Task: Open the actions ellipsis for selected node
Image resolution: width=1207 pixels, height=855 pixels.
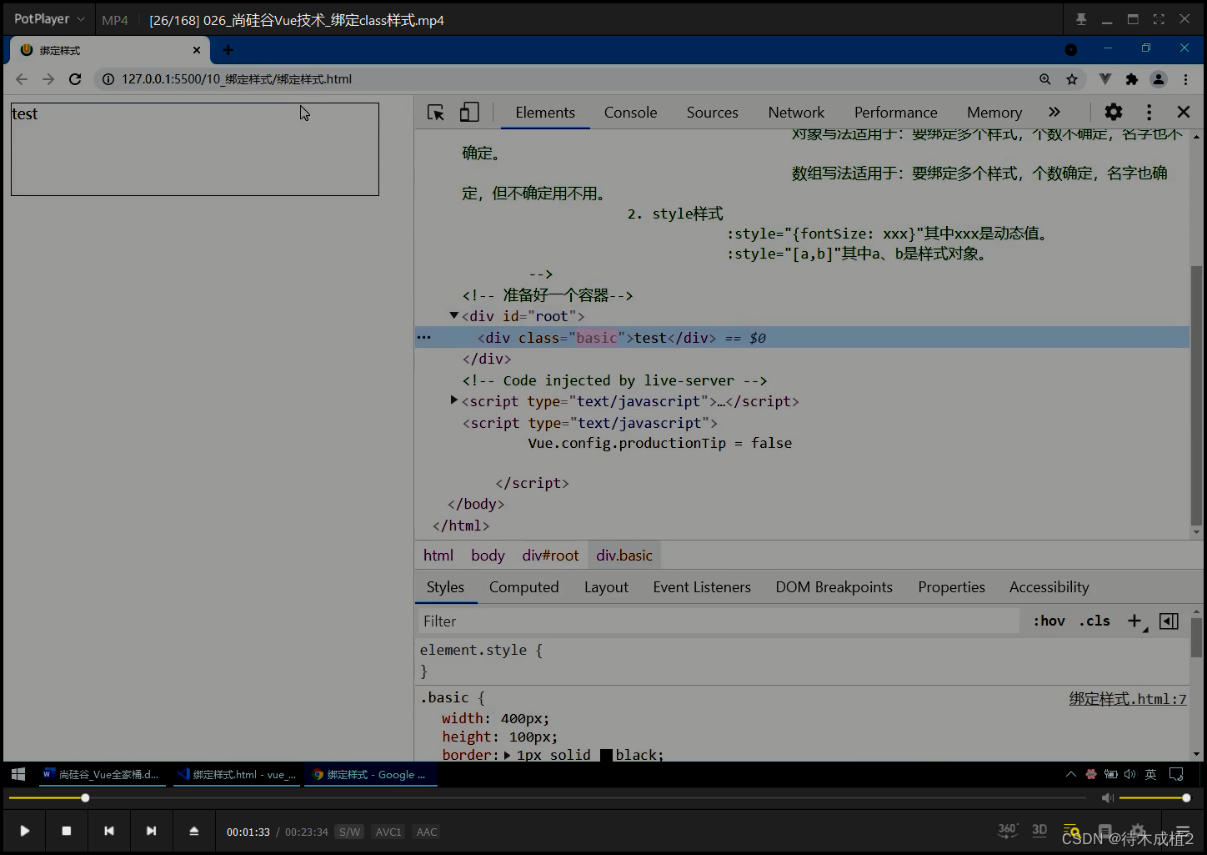Action: pyautogui.click(x=424, y=338)
